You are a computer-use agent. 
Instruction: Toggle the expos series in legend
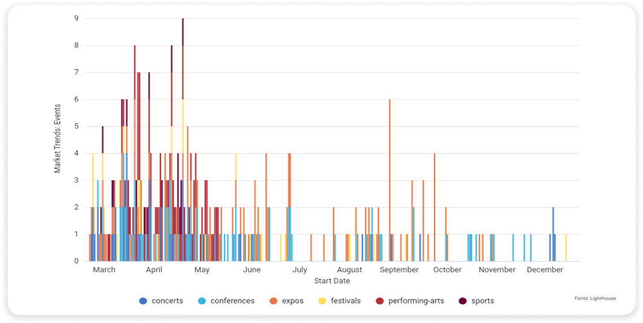click(x=286, y=301)
